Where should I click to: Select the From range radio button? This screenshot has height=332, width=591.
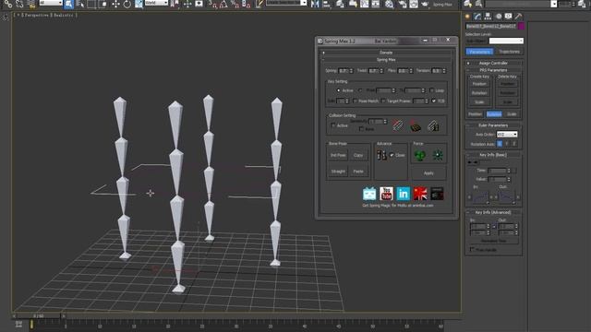point(360,90)
